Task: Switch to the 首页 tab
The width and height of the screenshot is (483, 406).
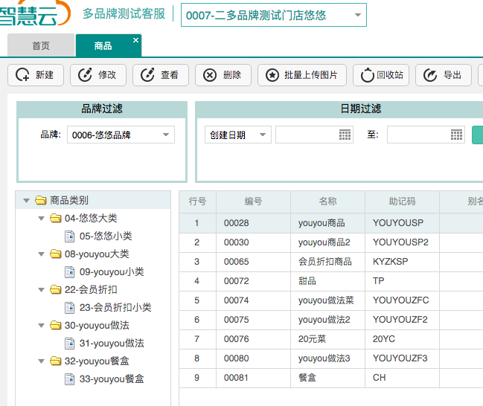Action: tap(41, 46)
